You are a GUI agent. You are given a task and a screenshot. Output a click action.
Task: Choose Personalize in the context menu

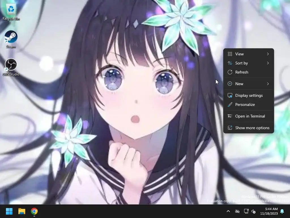coord(249,104)
